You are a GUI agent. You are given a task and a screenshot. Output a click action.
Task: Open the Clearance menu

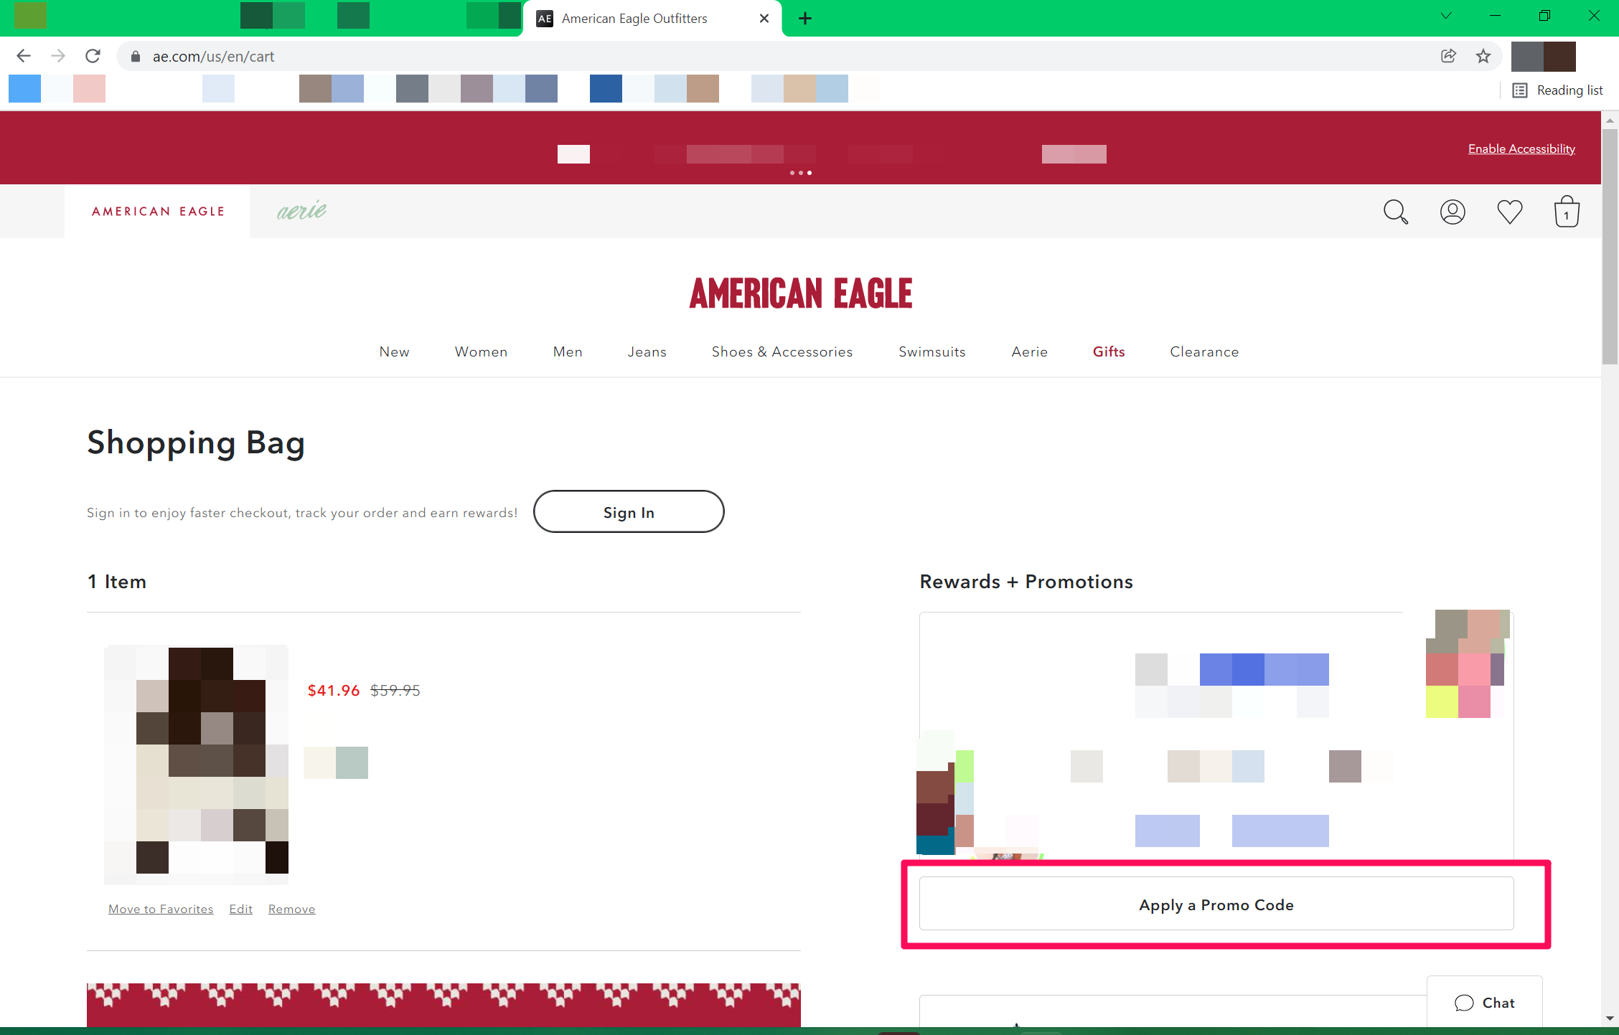pos(1204,351)
